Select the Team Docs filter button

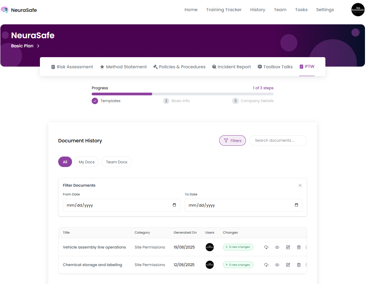click(116, 162)
